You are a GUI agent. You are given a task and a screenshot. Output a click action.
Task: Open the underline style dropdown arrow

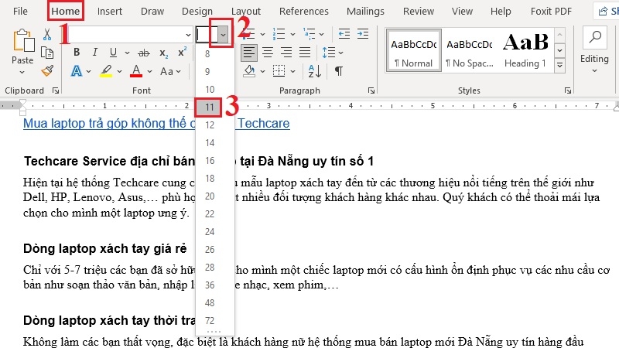click(127, 53)
